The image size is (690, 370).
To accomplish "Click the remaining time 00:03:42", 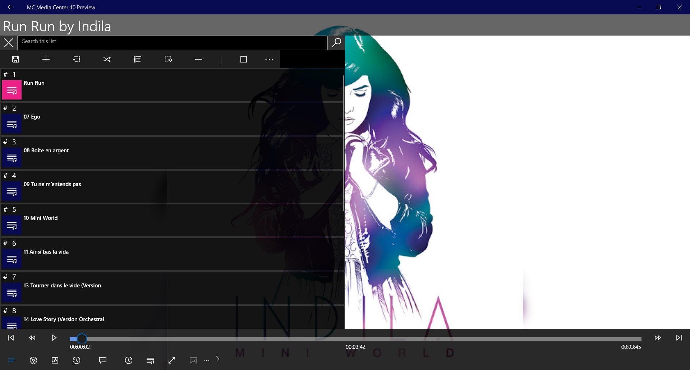I will (x=355, y=347).
